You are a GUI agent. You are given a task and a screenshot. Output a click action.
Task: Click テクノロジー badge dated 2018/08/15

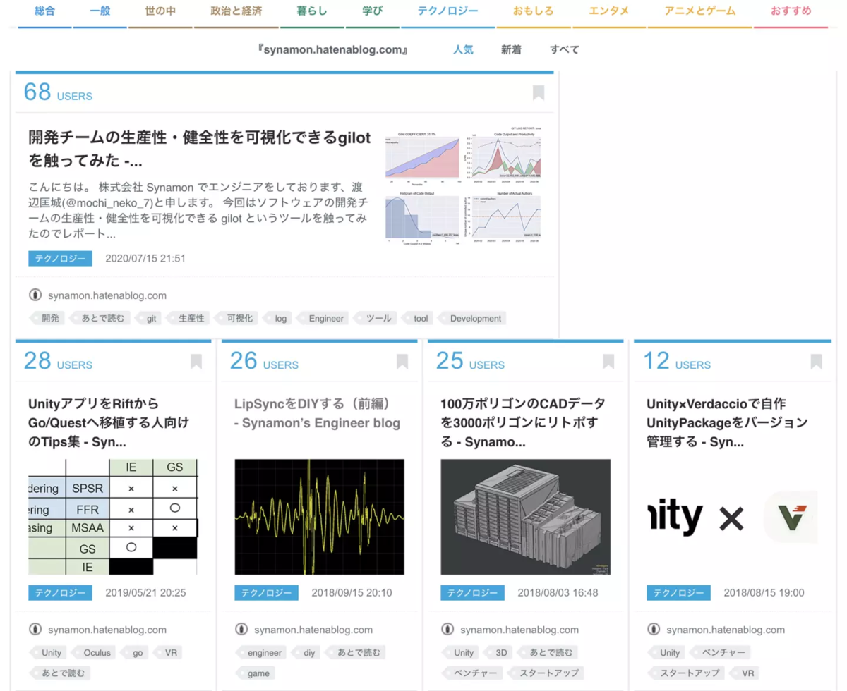click(679, 592)
